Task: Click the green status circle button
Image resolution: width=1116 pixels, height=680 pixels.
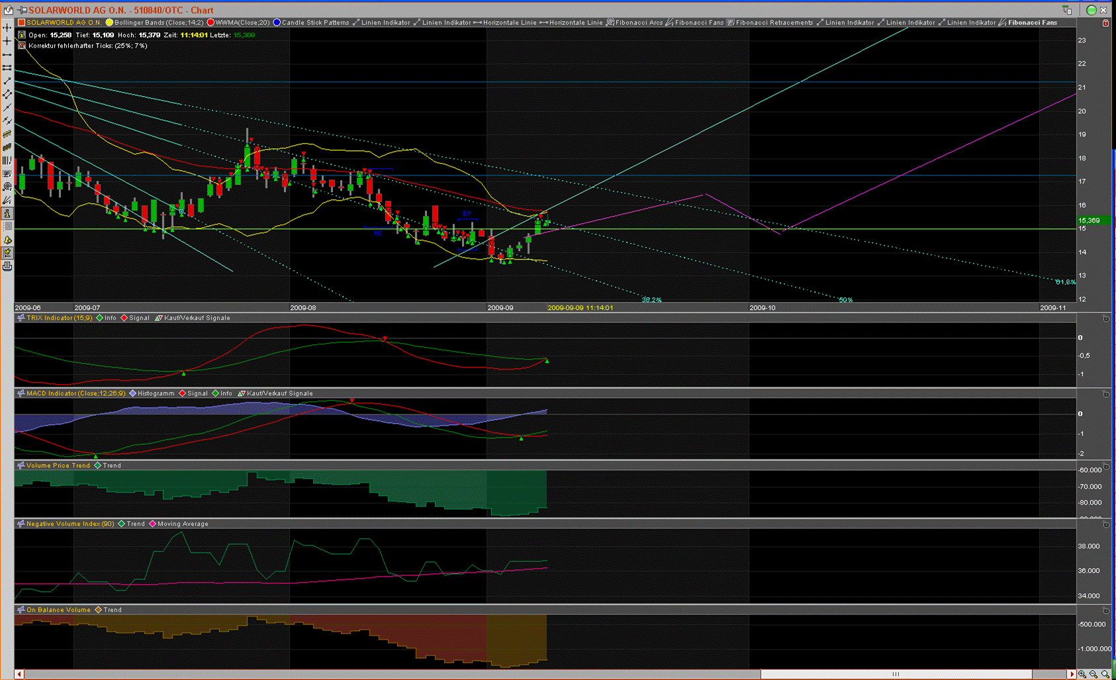Action: pos(1092,10)
